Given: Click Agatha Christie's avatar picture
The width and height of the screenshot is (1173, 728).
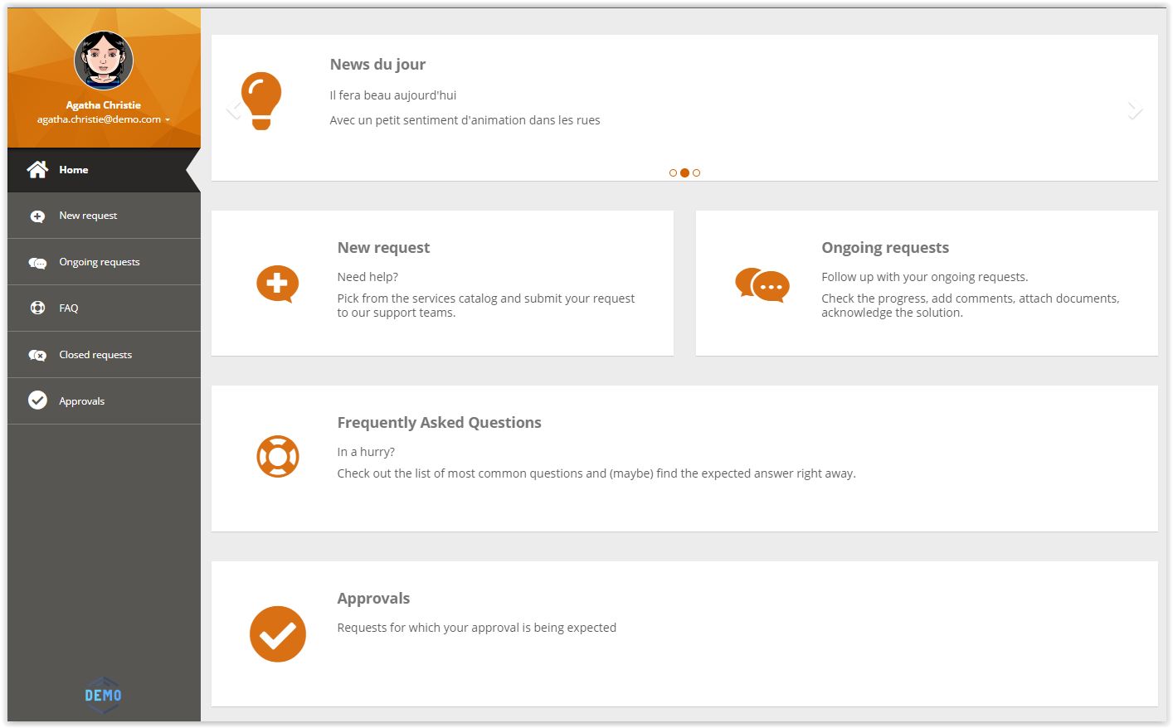Looking at the screenshot, I should [x=104, y=61].
